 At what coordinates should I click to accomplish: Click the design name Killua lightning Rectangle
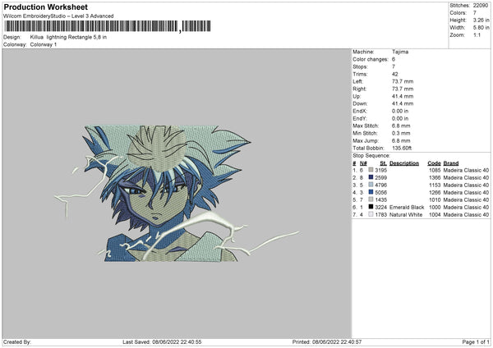pyautogui.click(x=68, y=37)
